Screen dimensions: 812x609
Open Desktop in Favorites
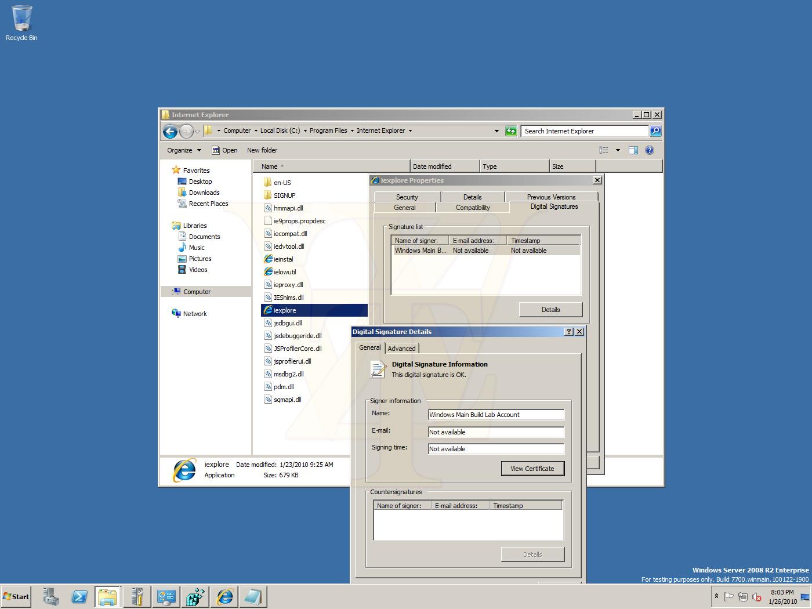195,182
